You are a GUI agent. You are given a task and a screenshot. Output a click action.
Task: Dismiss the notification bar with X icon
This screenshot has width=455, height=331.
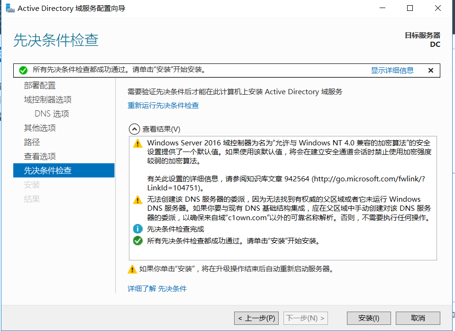tap(430, 70)
